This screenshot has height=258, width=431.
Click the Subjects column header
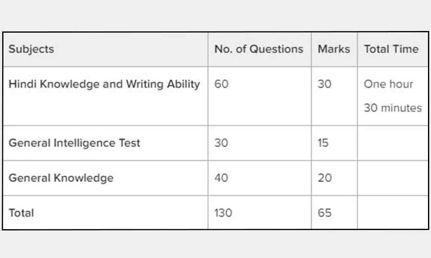31,49
